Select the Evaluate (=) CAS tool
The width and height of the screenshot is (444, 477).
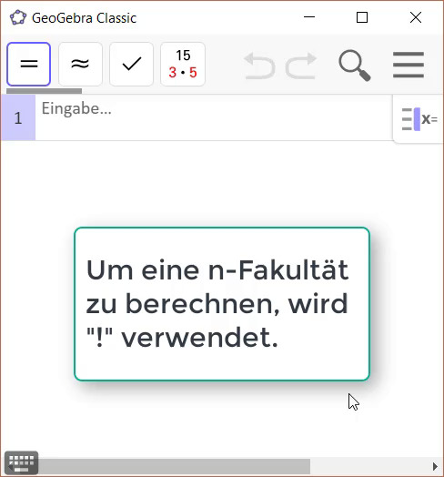tap(28, 65)
